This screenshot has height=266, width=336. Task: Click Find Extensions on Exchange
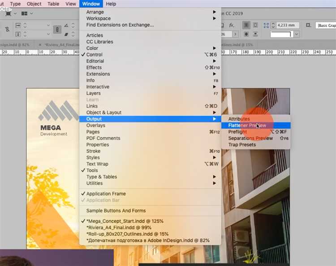tap(120, 25)
